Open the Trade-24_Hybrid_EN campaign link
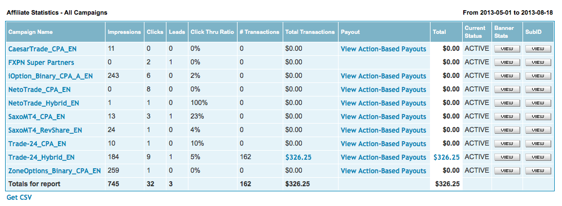 pos(42,157)
